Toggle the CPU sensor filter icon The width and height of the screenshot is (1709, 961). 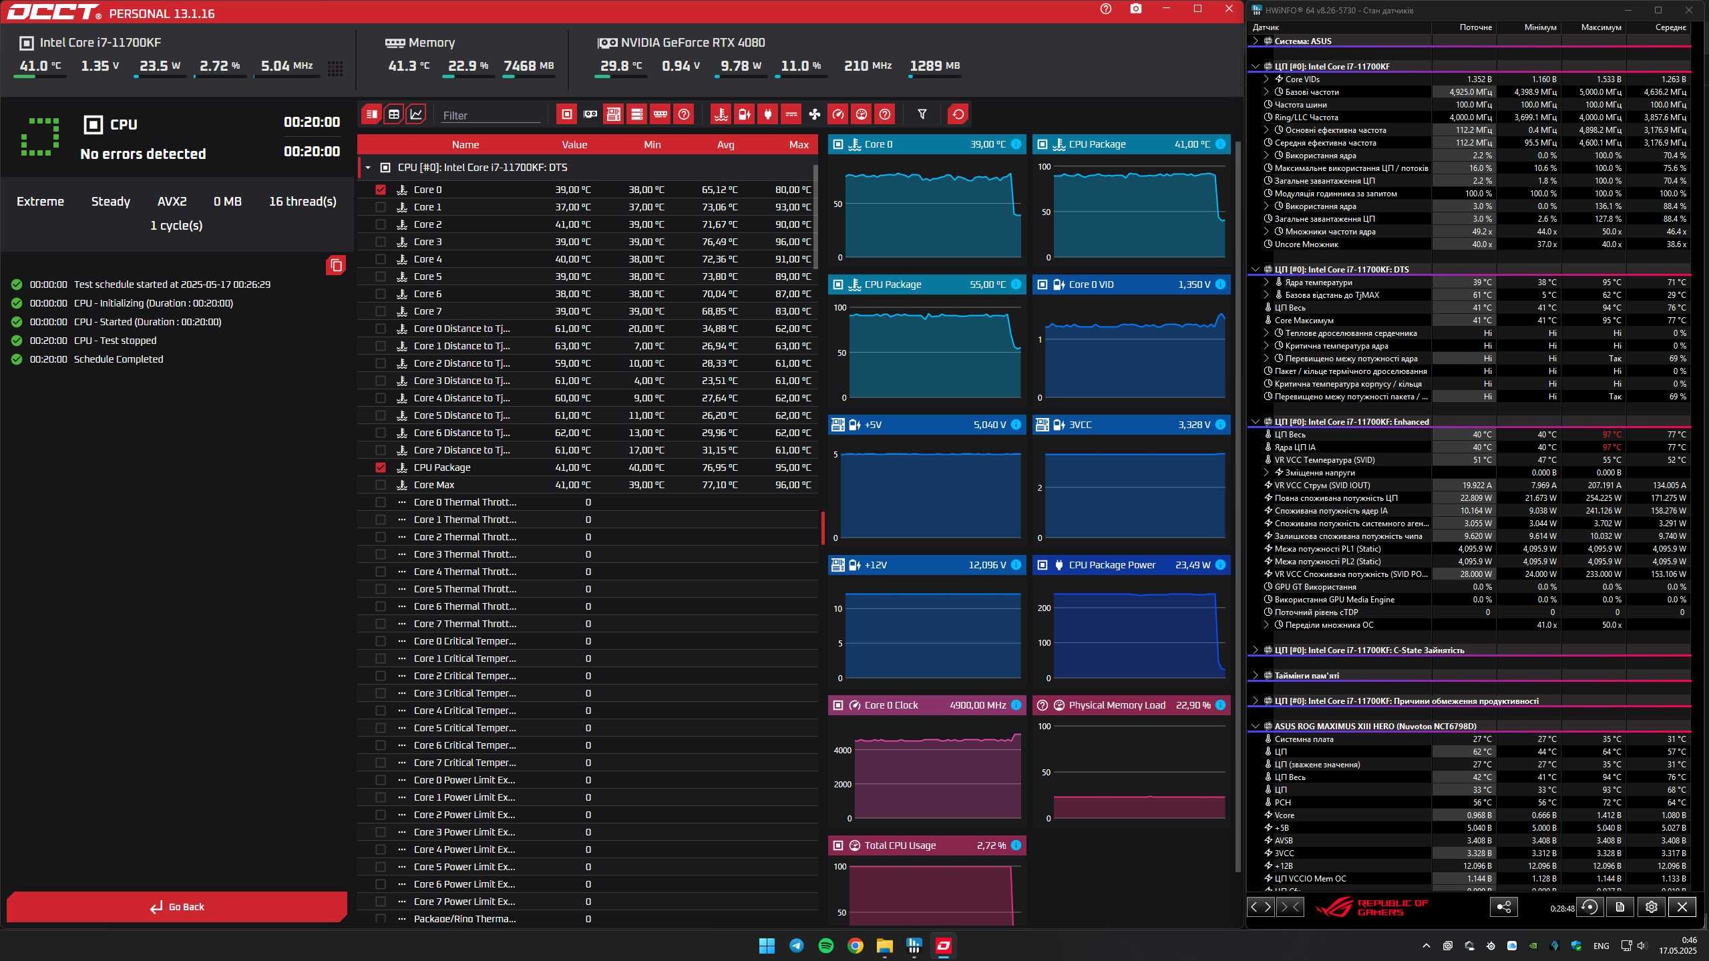click(566, 114)
